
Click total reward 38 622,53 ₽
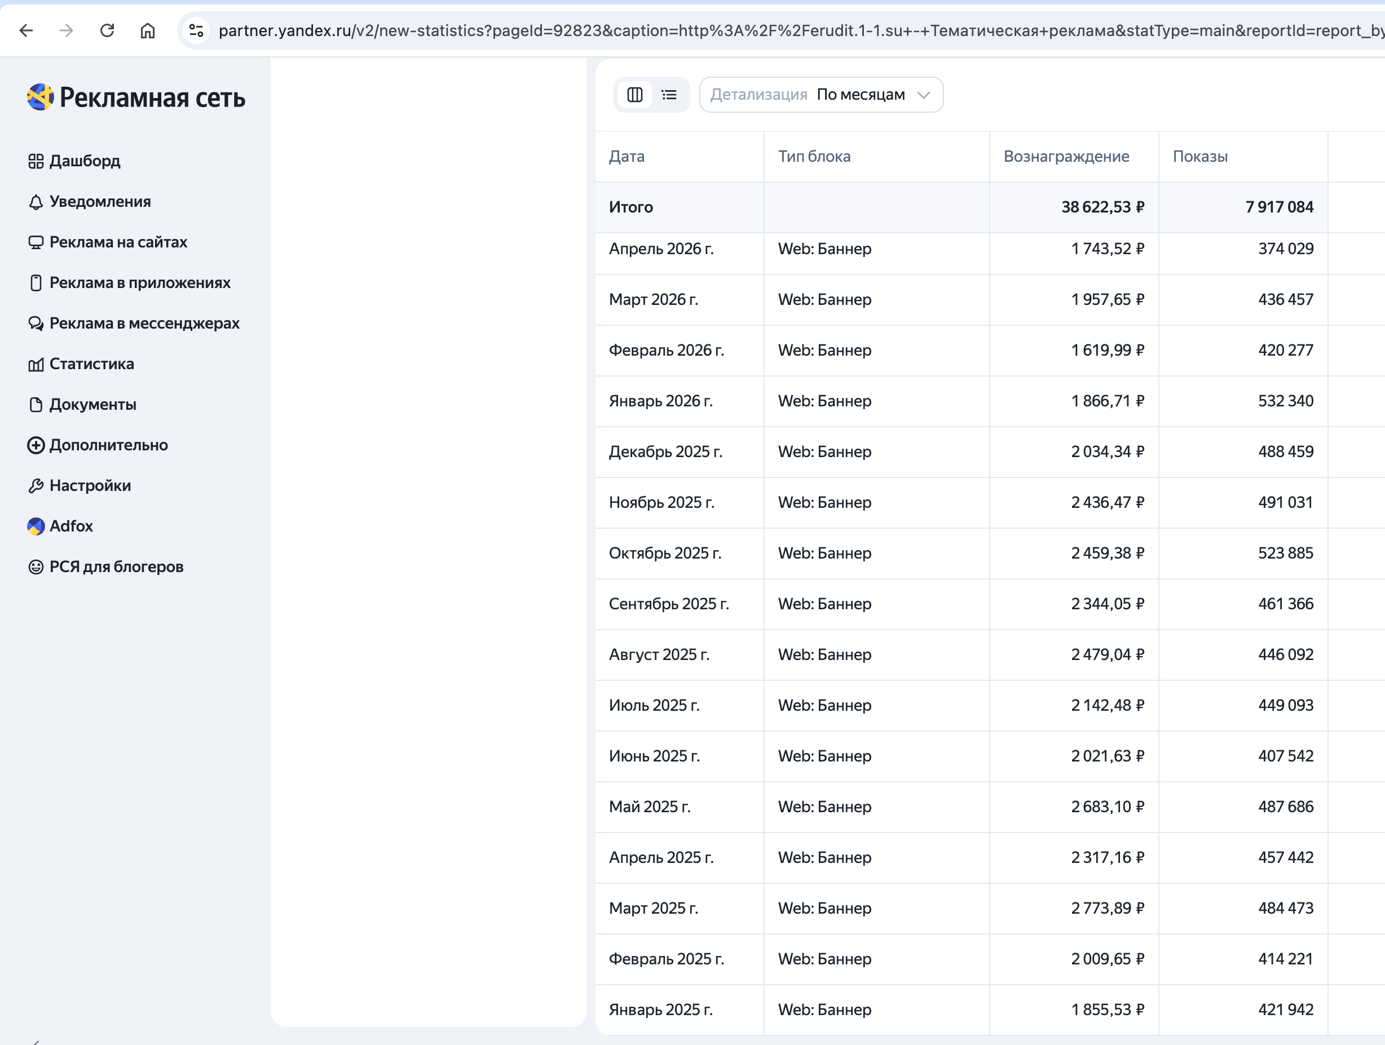[1102, 207]
